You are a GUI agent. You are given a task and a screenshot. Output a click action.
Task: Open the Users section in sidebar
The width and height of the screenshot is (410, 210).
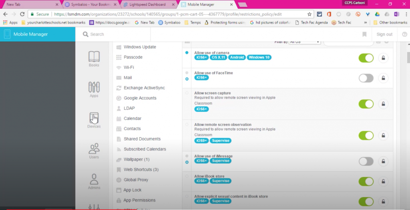pyautogui.click(x=94, y=151)
